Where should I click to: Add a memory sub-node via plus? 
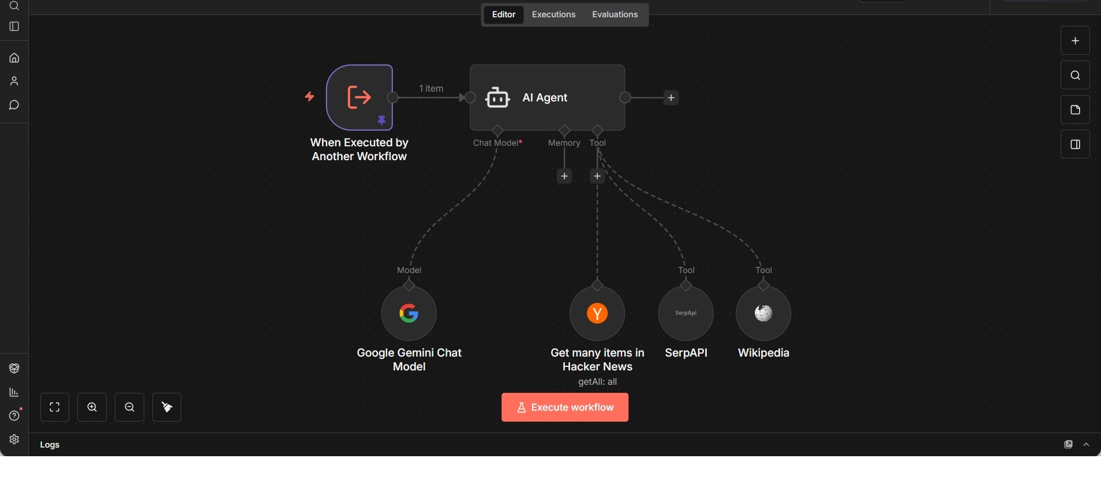564,176
